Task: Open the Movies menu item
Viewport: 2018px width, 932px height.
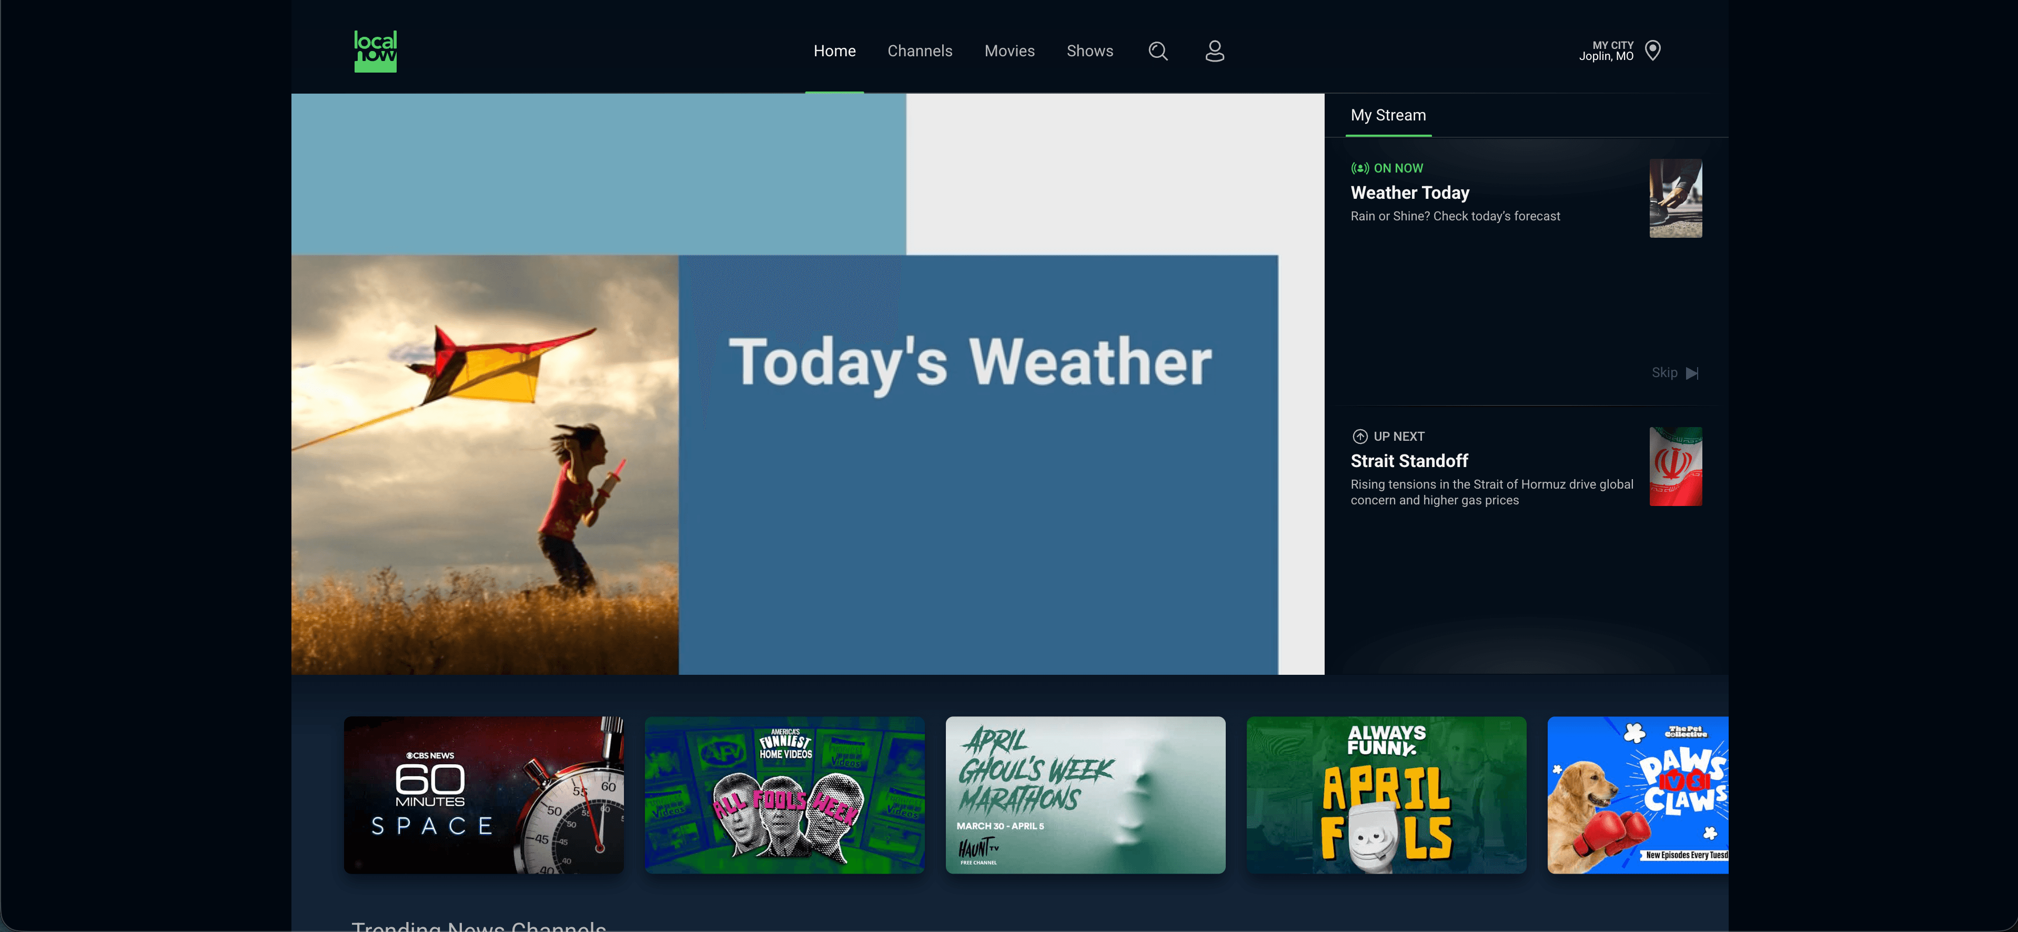Action: [1009, 51]
